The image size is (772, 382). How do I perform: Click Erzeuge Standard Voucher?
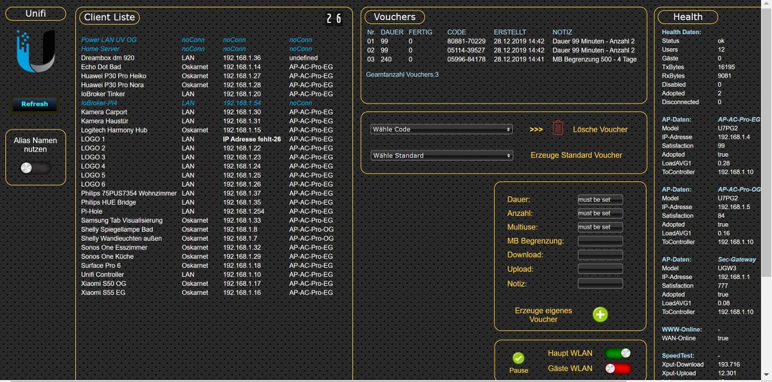coord(576,155)
